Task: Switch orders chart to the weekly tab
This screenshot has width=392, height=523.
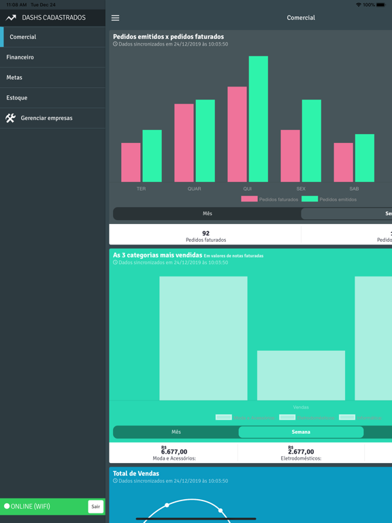Action: click(346, 213)
